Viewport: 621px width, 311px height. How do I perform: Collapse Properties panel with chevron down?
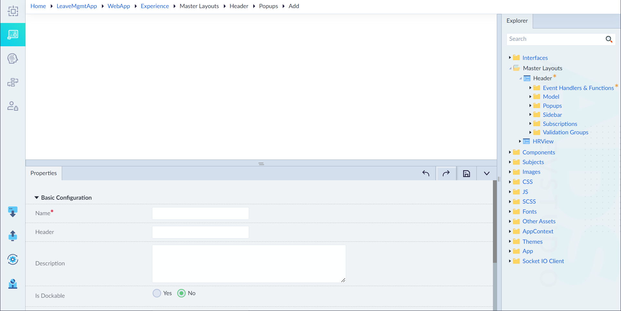click(486, 173)
